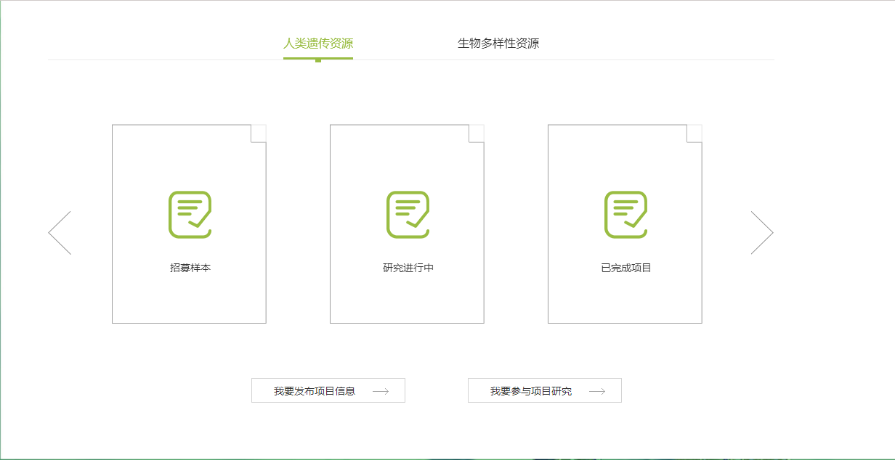The image size is (895, 460).
Task: Click folded corner of 已完成项目 card
Action: click(694, 133)
